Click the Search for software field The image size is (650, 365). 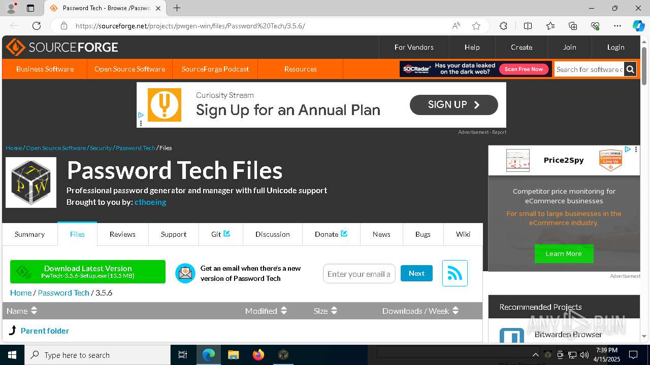coord(589,69)
